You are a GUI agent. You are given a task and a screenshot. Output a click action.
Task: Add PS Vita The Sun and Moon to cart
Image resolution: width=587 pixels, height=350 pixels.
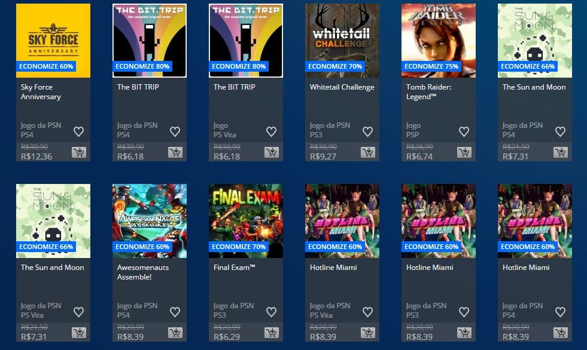[x=79, y=333]
